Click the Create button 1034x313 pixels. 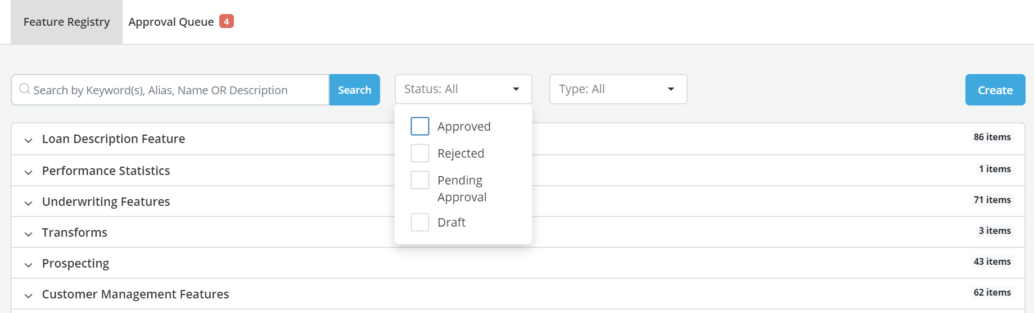coord(995,90)
